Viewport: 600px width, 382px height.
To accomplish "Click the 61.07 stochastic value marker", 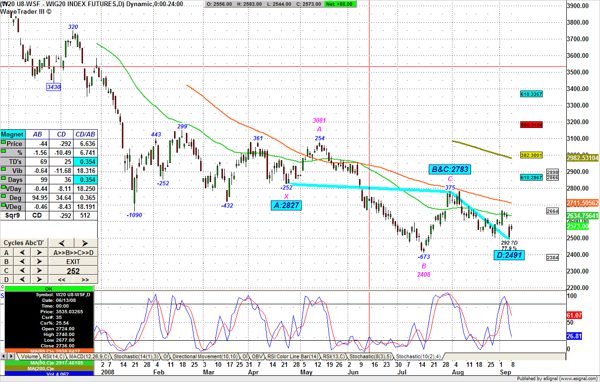I will click(x=574, y=315).
